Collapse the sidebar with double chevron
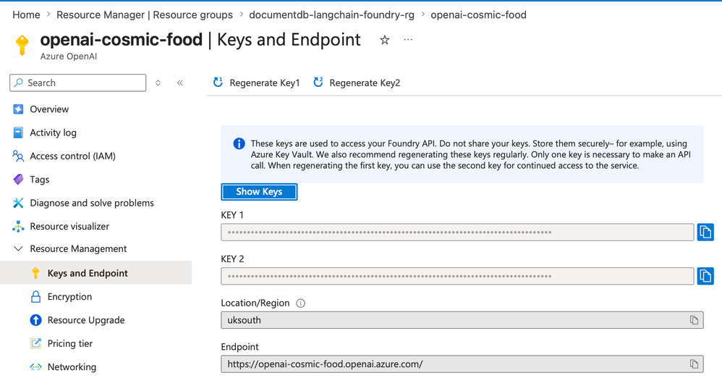Image resolution: width=722 pixels, height=386 pixels. tap(180, 83)
